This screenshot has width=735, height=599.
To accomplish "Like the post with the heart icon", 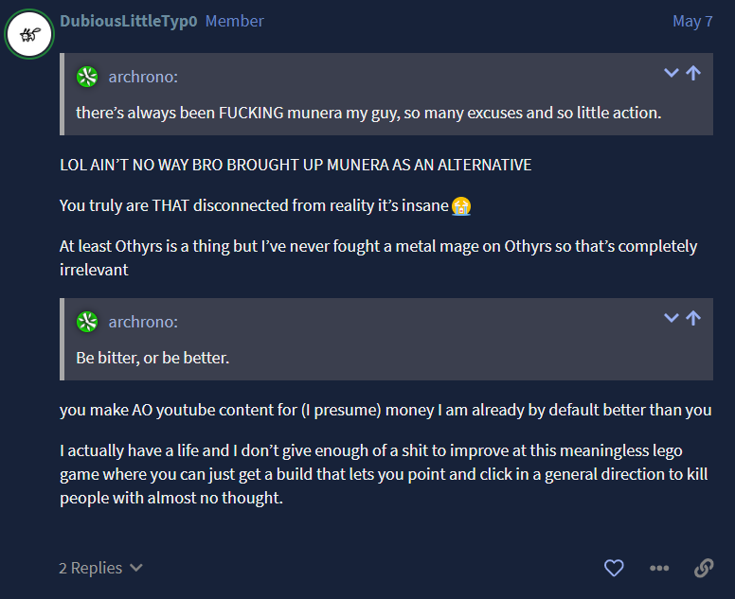I will tap(614, 568).
